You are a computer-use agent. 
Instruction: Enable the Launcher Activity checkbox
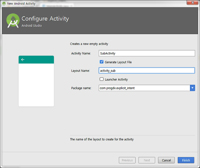click(102, 79)
